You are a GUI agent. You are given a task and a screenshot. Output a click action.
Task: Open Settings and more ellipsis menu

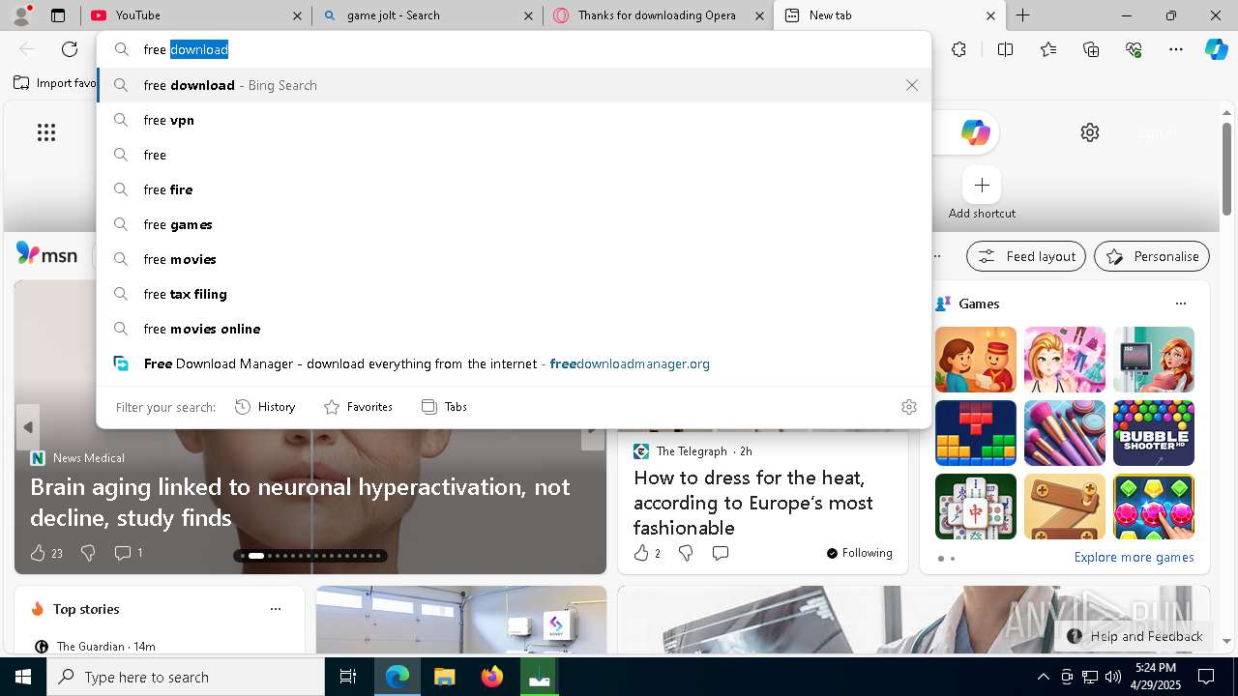[1176, 49]
